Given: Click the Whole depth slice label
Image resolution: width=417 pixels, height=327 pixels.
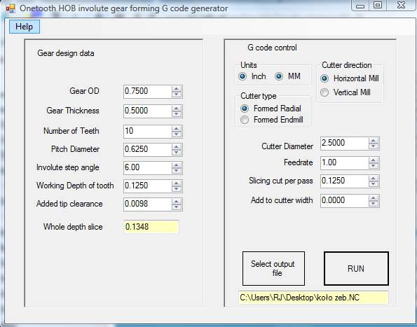Looking at the screenshot, I should [x=73, y=227].
